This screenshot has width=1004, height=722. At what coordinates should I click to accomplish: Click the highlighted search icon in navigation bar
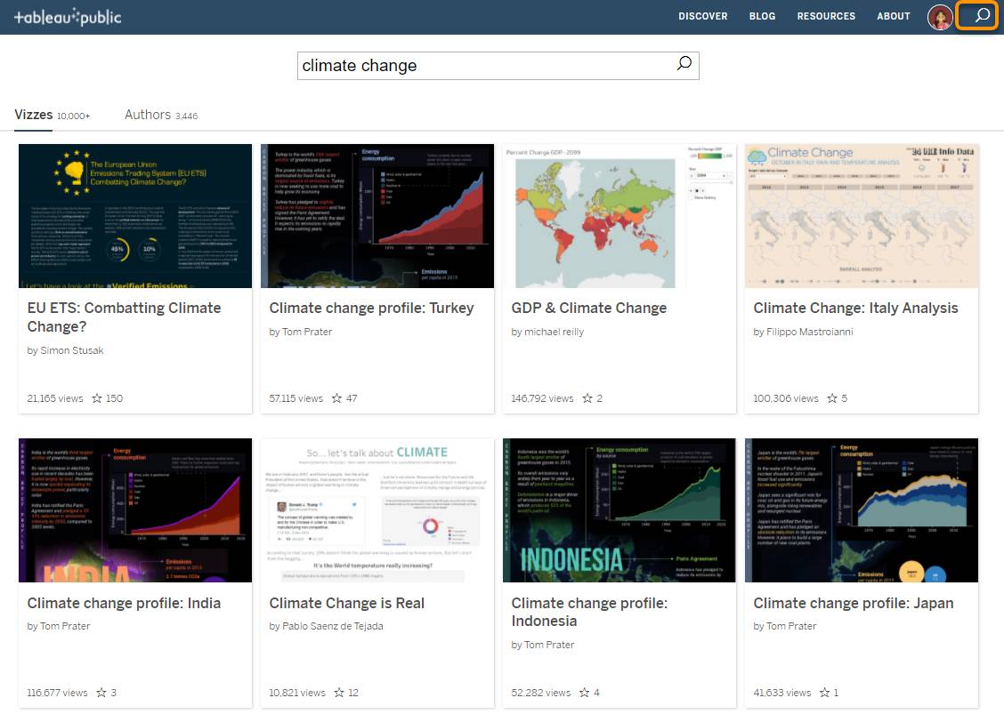click(x=977, y=15)
